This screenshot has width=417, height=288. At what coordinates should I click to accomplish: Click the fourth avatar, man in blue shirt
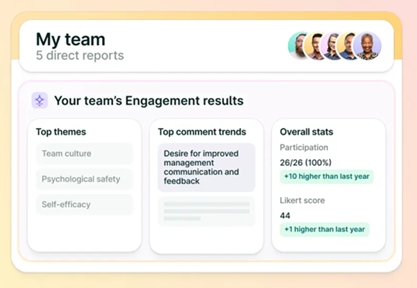coord(346,46)
